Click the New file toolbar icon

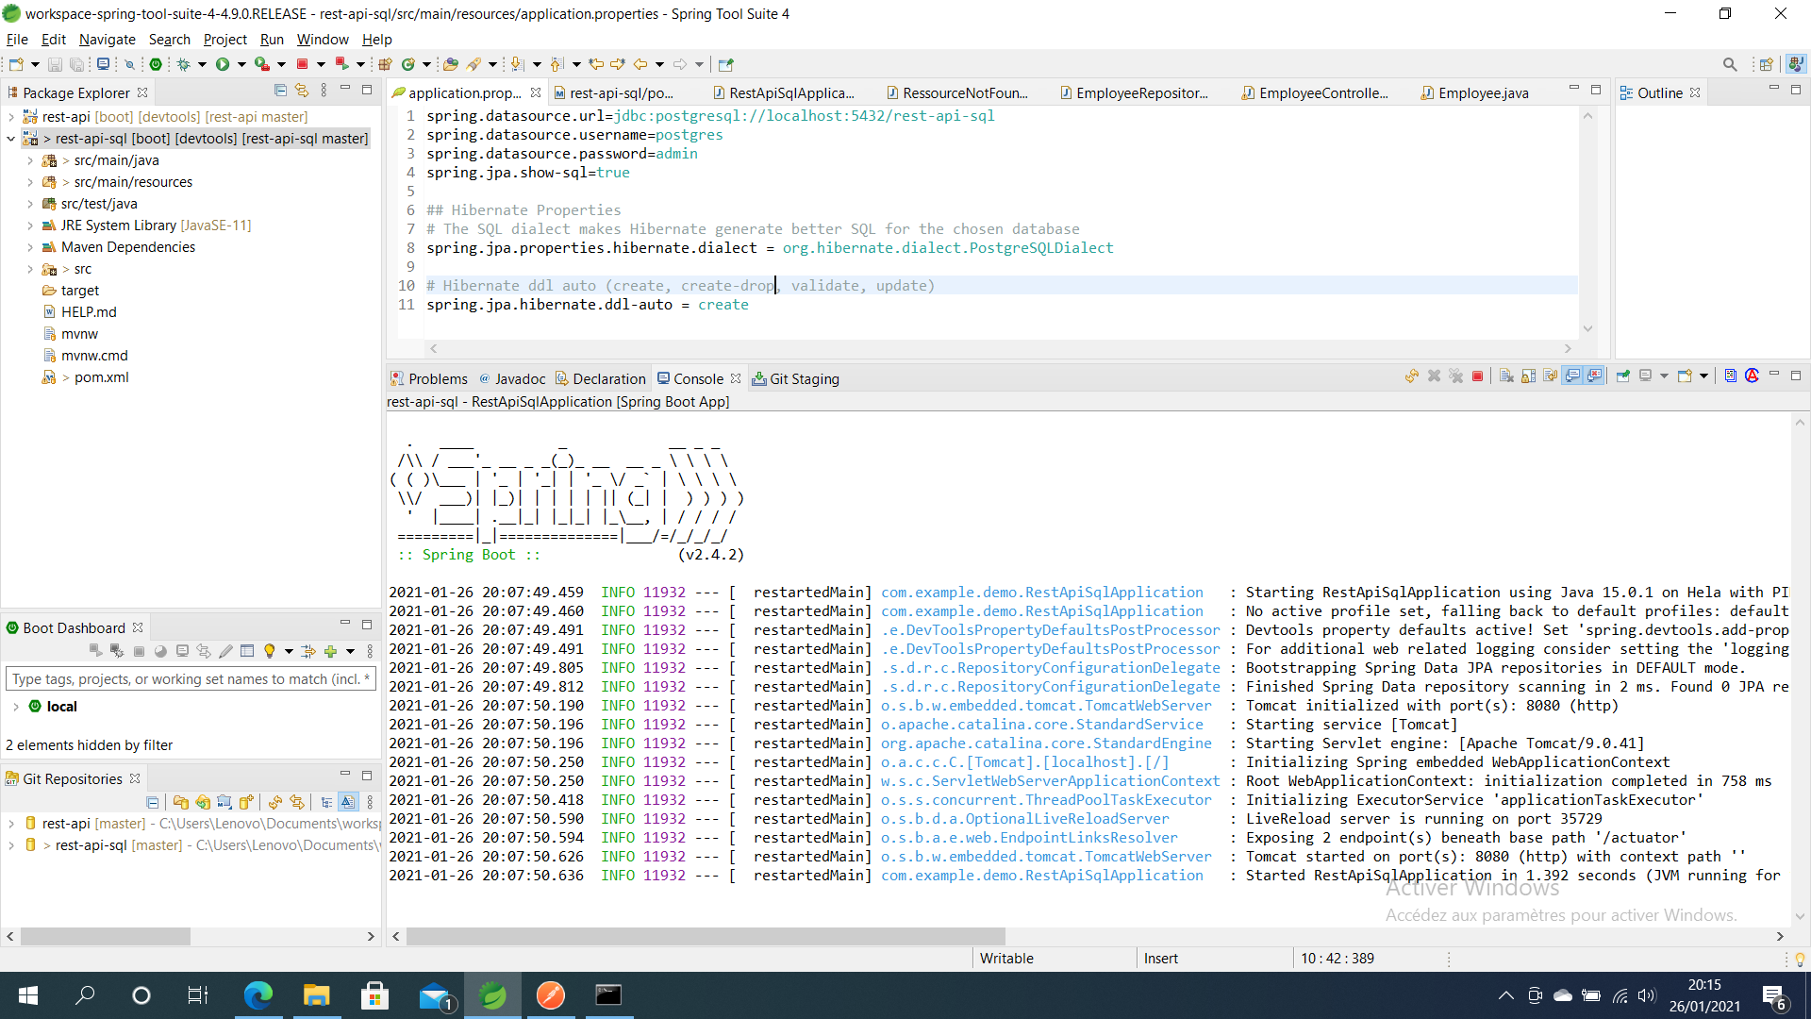(16, 64)
